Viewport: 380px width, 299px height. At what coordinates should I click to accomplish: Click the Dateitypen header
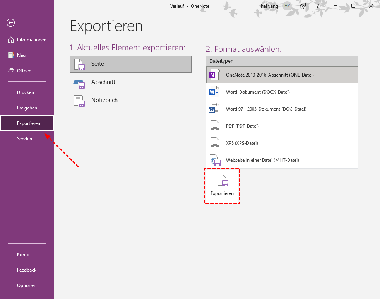pyautogui.click(x=282, y=61)
